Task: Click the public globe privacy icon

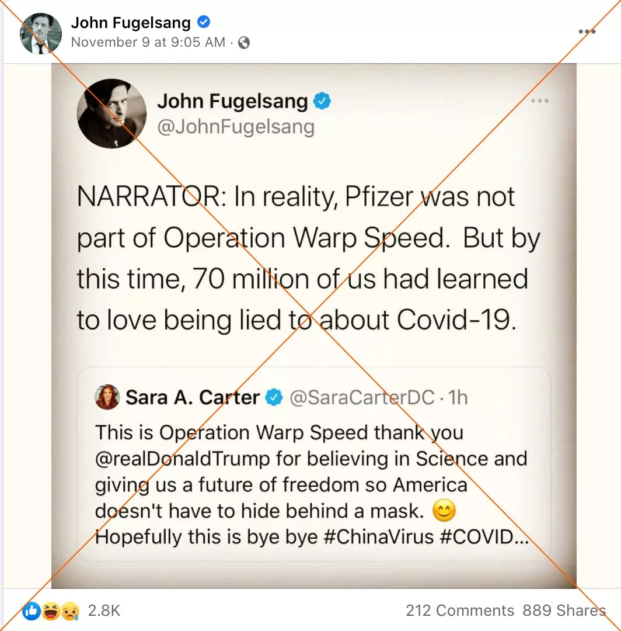Action: click(x=244, y=43)
